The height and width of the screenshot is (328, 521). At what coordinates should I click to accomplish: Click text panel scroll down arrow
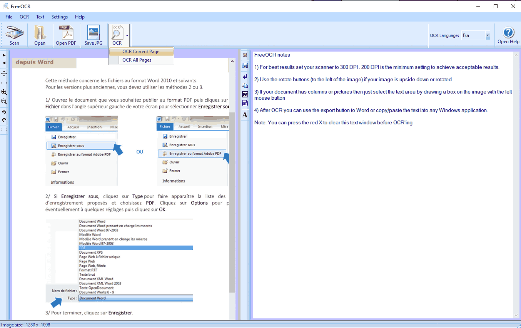pyautogui.click(x=516, y=315)
